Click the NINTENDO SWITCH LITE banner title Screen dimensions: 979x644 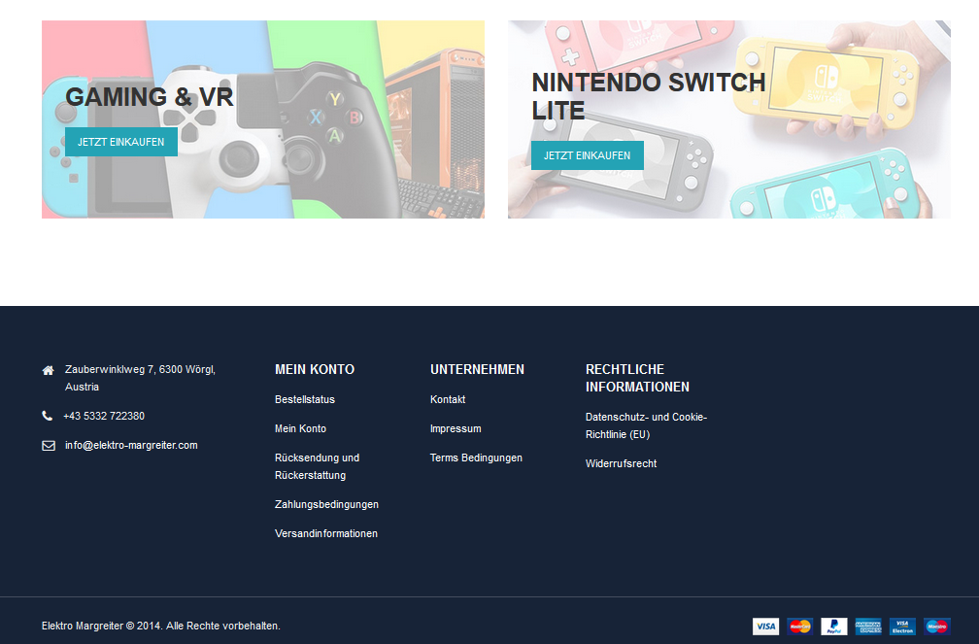tap(648, 96)
